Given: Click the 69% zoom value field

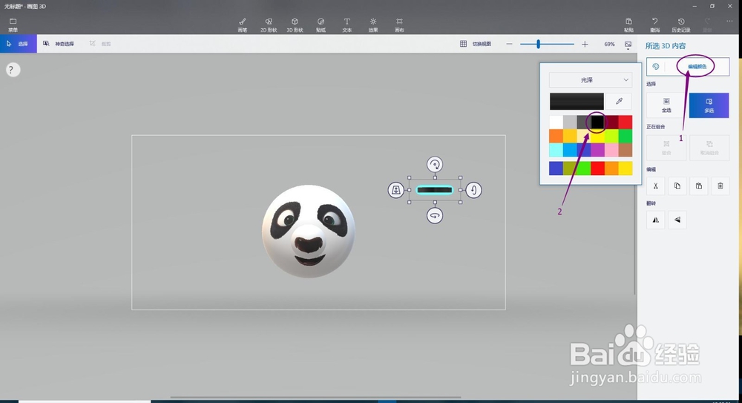Looking at the screenshot, I should click(609, 44).
